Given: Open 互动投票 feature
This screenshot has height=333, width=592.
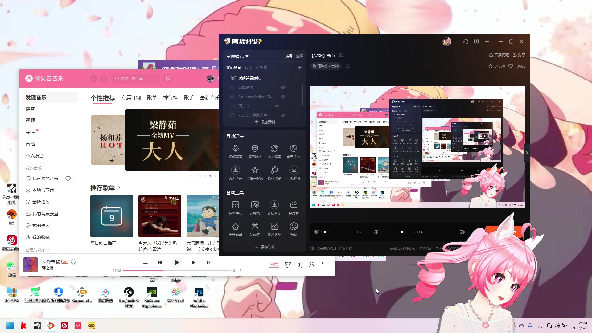Looking at the screenshot, I should [x=294, y=173].
